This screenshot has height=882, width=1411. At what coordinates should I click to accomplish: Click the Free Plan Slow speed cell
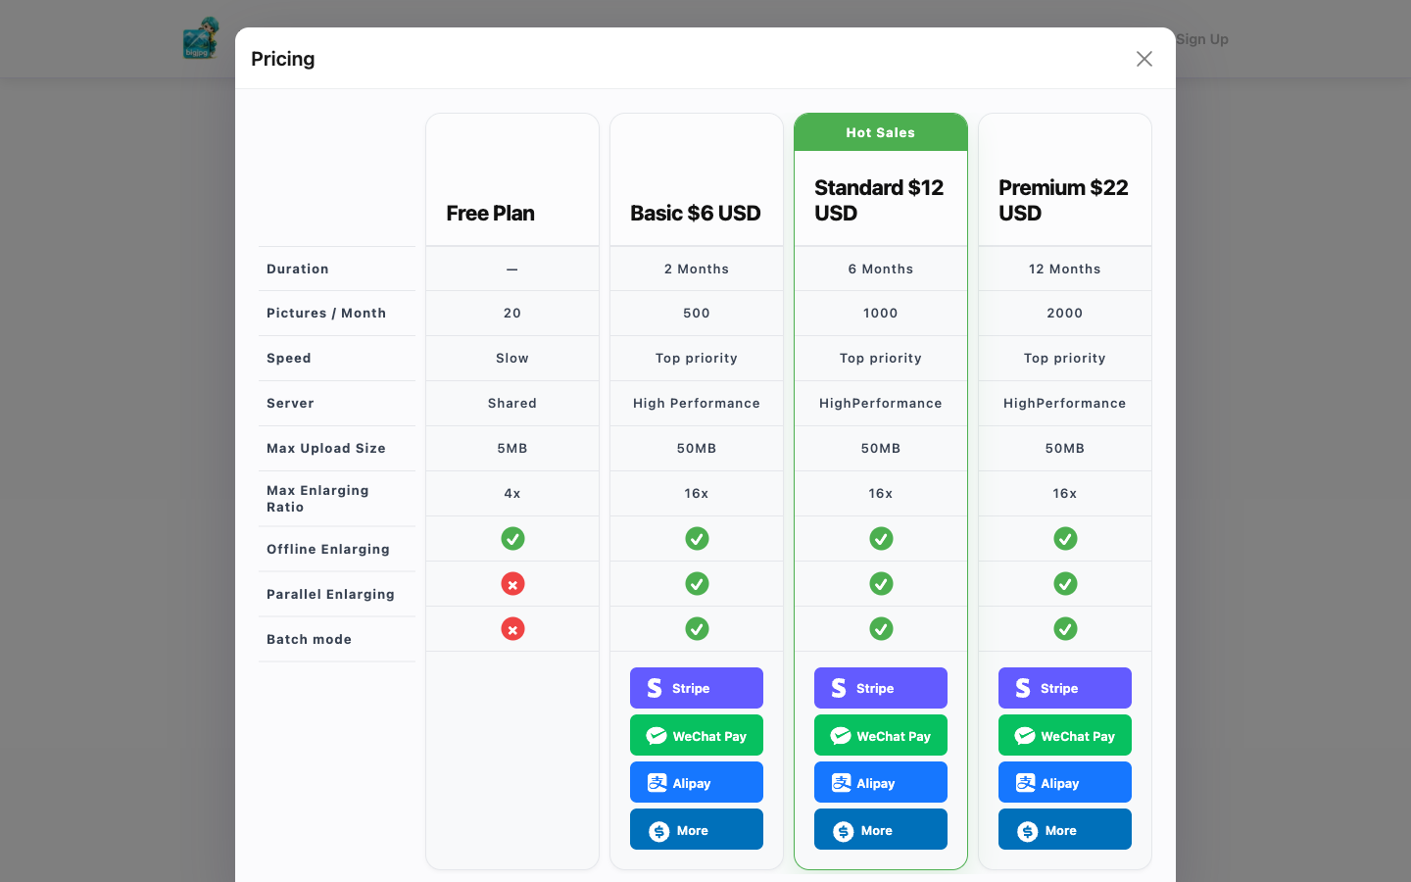(x=512, y=359)
